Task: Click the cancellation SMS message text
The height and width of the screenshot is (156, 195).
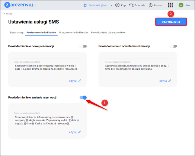Action: (x=137, y=67)
